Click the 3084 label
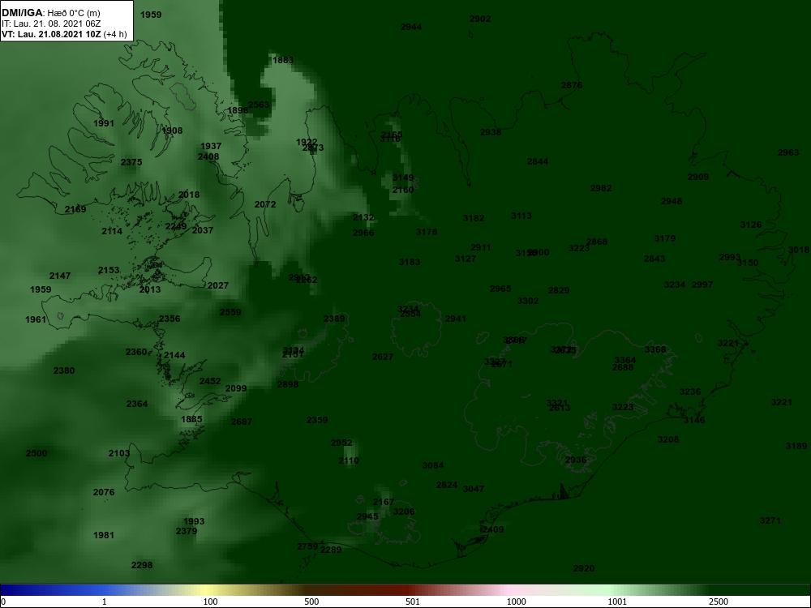Image resolution: width=811 pixels, height=608 pixels. tap(433, 465)
